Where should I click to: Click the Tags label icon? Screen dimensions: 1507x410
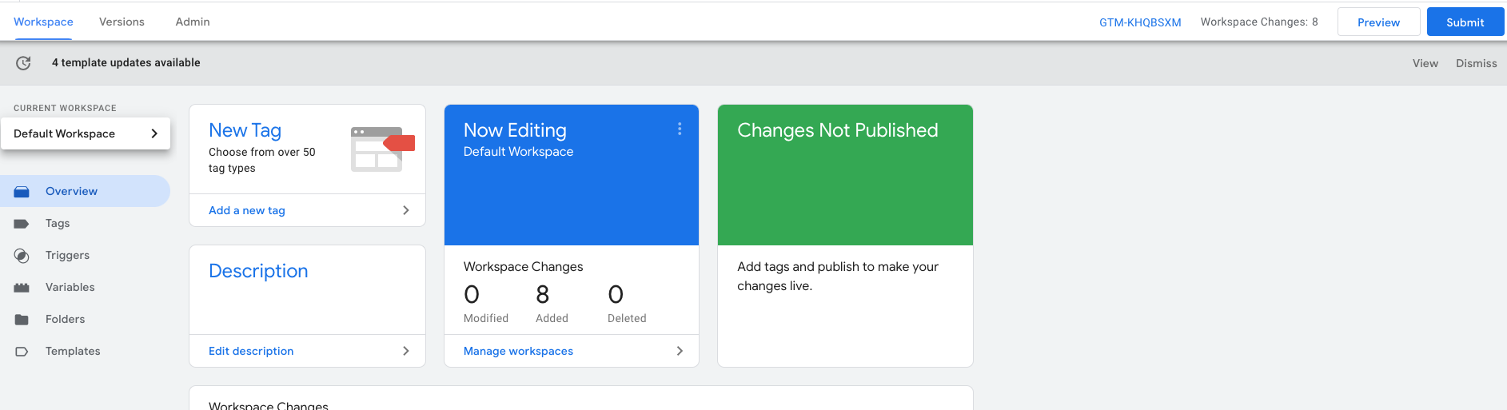[22, 224]
